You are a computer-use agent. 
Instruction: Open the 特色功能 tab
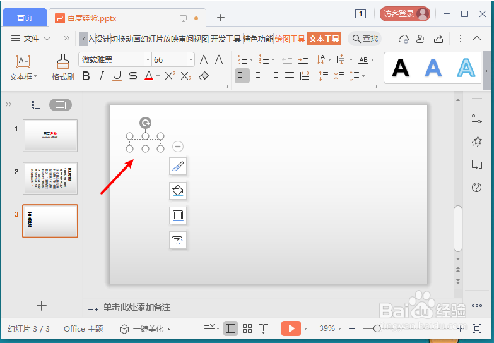point(257,39)
